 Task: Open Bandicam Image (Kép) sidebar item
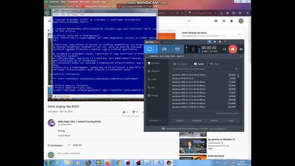[x=152, y=87]
